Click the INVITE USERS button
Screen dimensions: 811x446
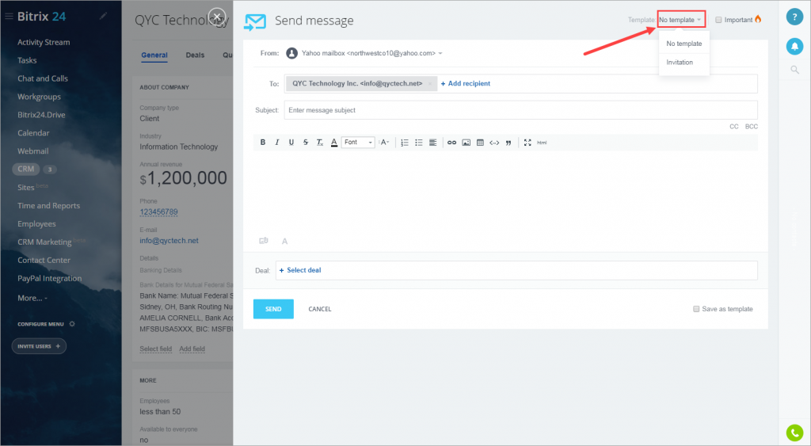[39, 346]
